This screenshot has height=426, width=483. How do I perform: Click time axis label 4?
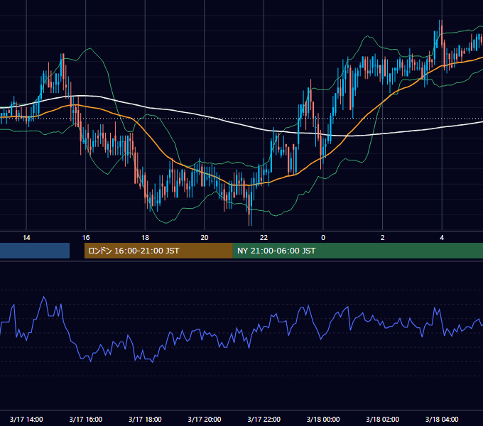[x=442, y=238]
